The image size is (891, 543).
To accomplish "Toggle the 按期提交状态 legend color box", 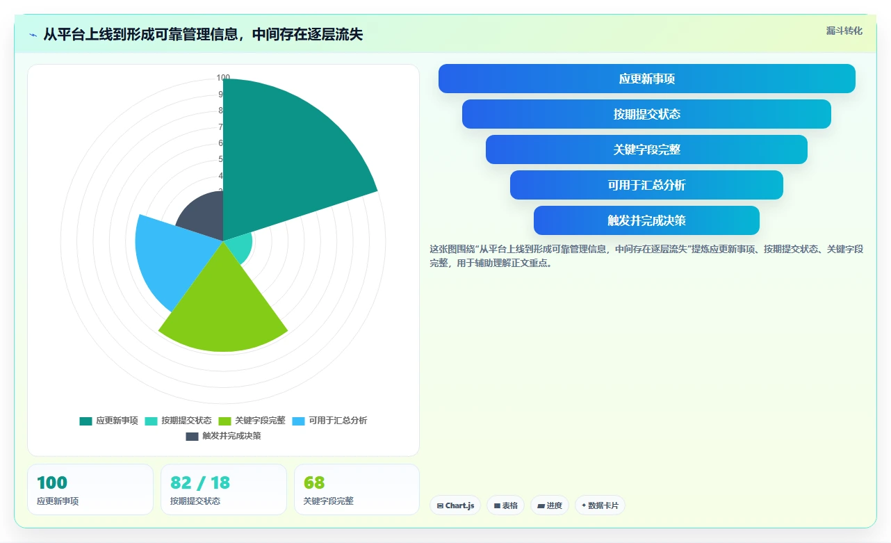I will (x=151, y=421).
